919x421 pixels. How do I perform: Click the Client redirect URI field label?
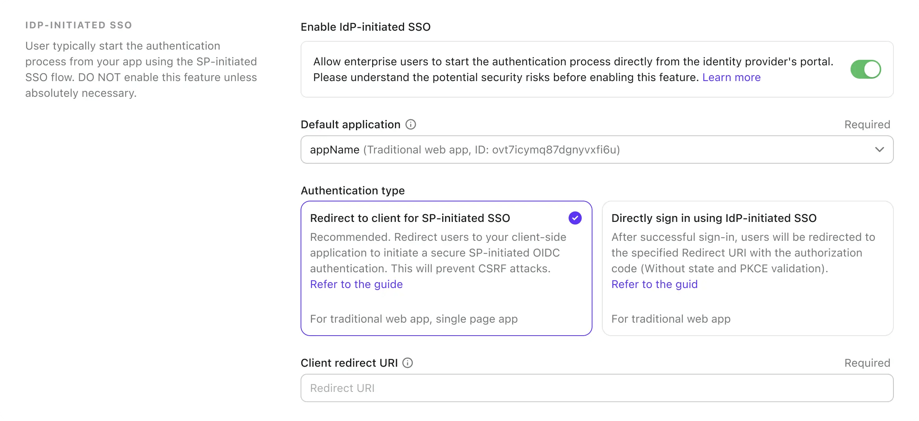(x=349, y=363)
